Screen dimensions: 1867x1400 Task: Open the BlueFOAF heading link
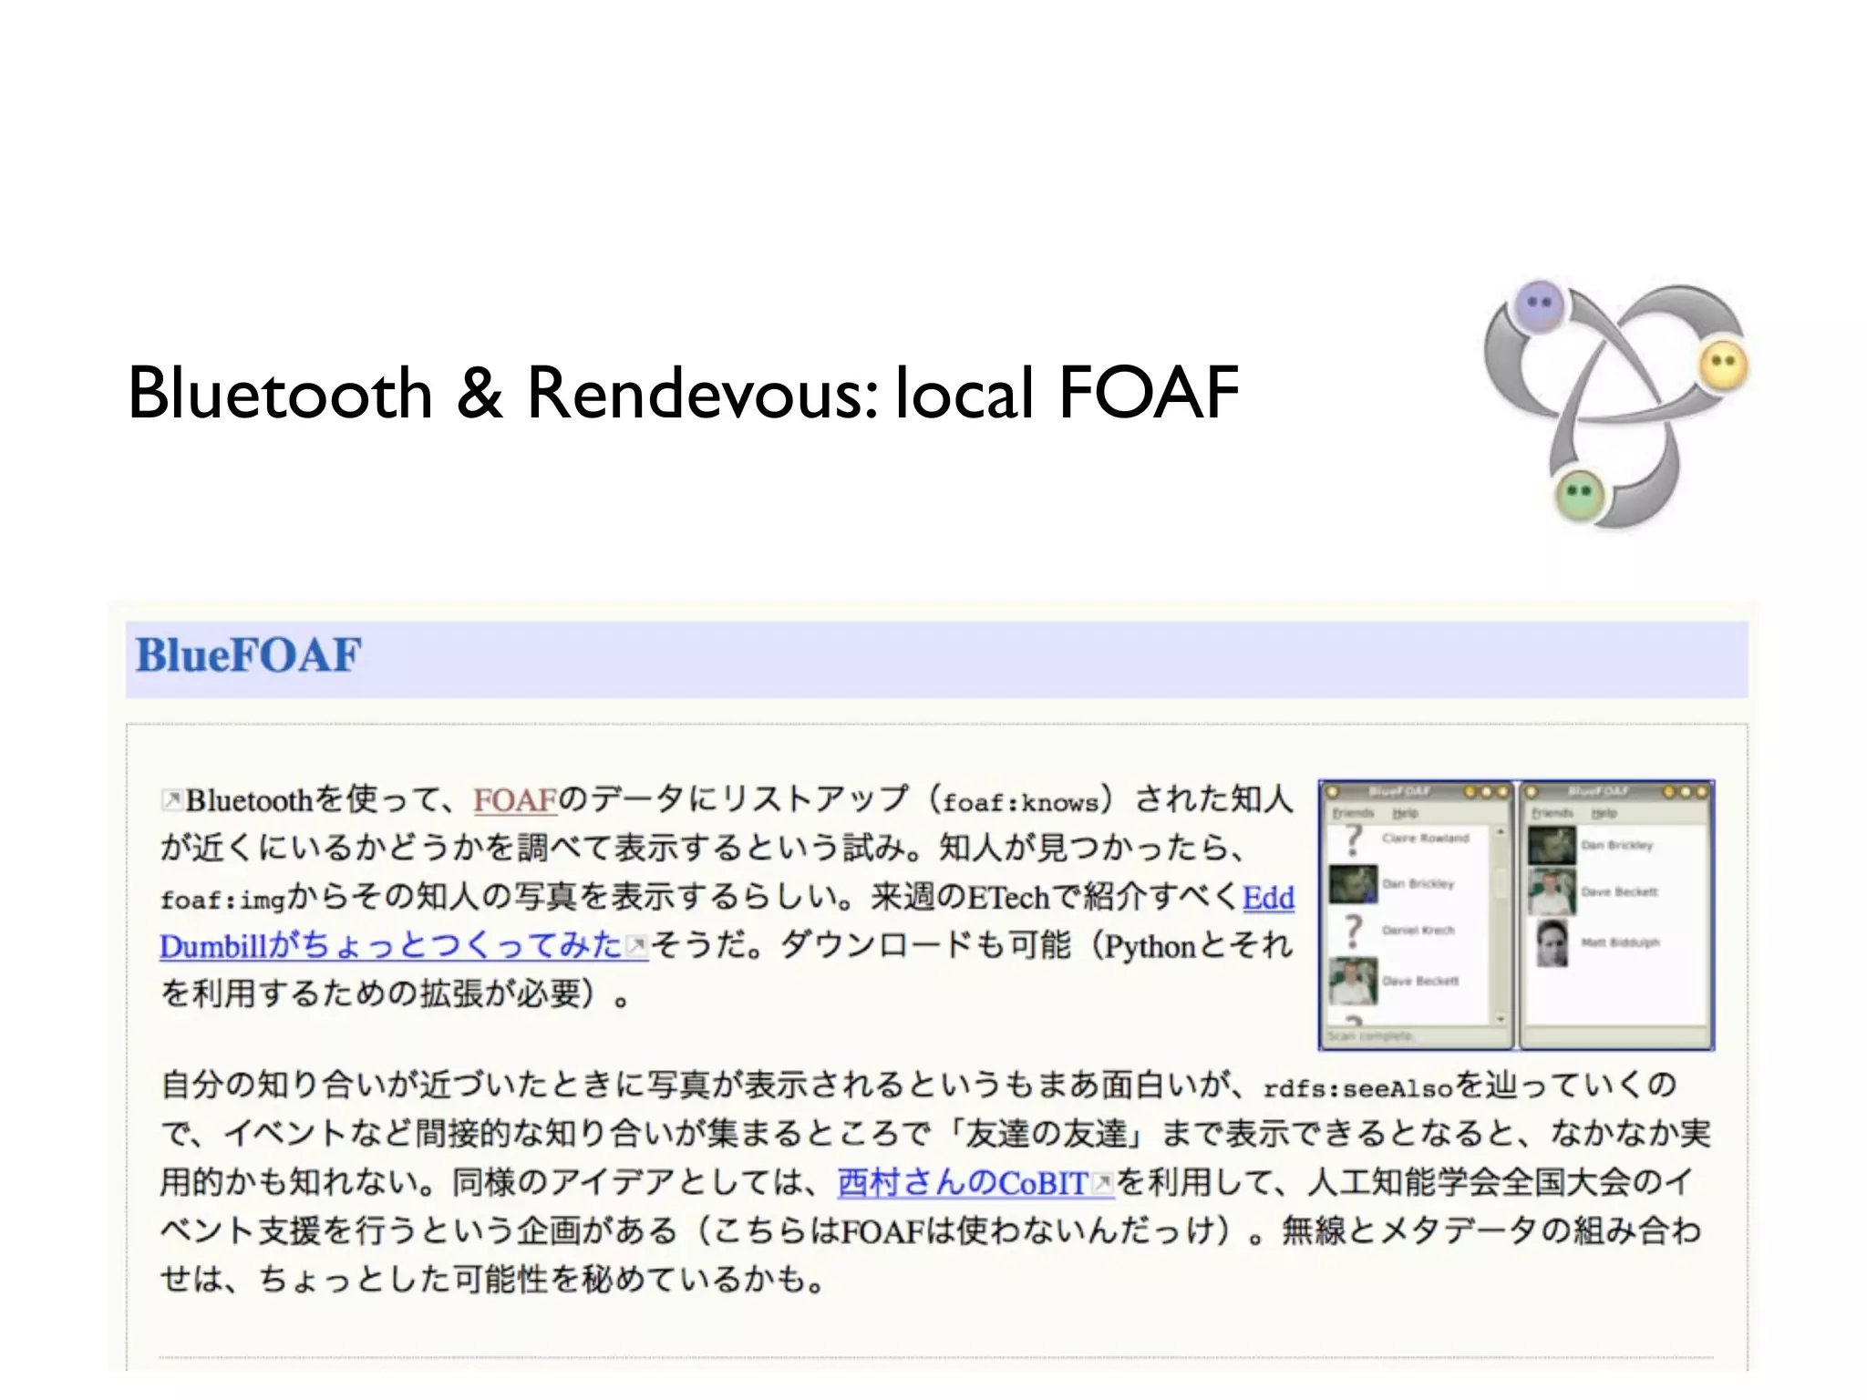[248, 655]
